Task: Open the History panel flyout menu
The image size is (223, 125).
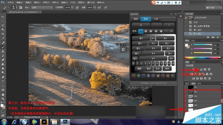Action: [x=221, y=14]
